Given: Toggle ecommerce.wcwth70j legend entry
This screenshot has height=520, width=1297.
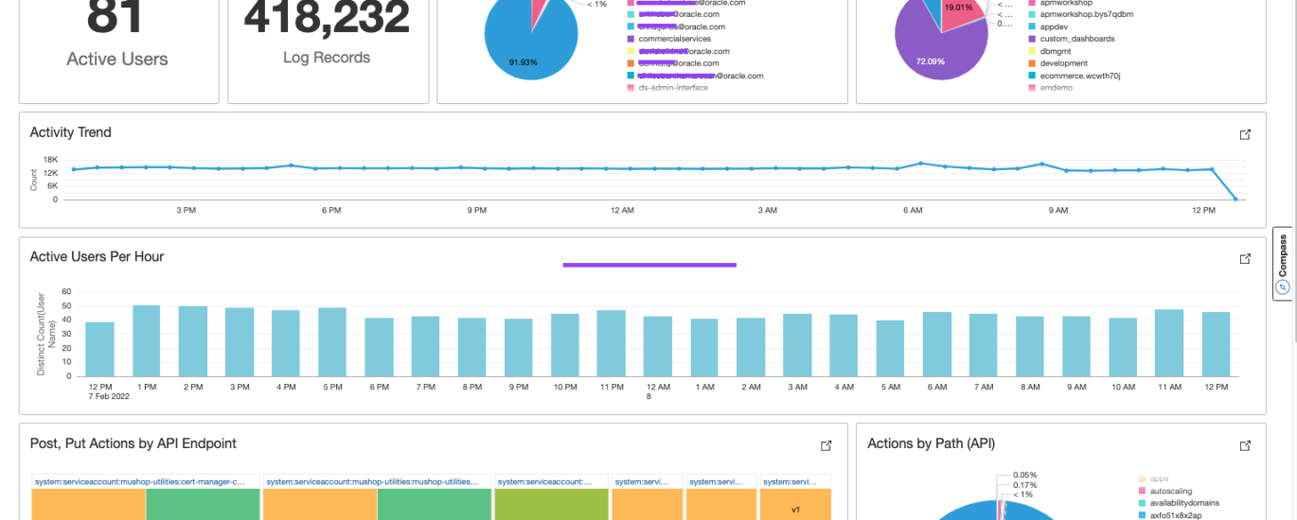Looking at the screenshot, I should pos(1079,76).
